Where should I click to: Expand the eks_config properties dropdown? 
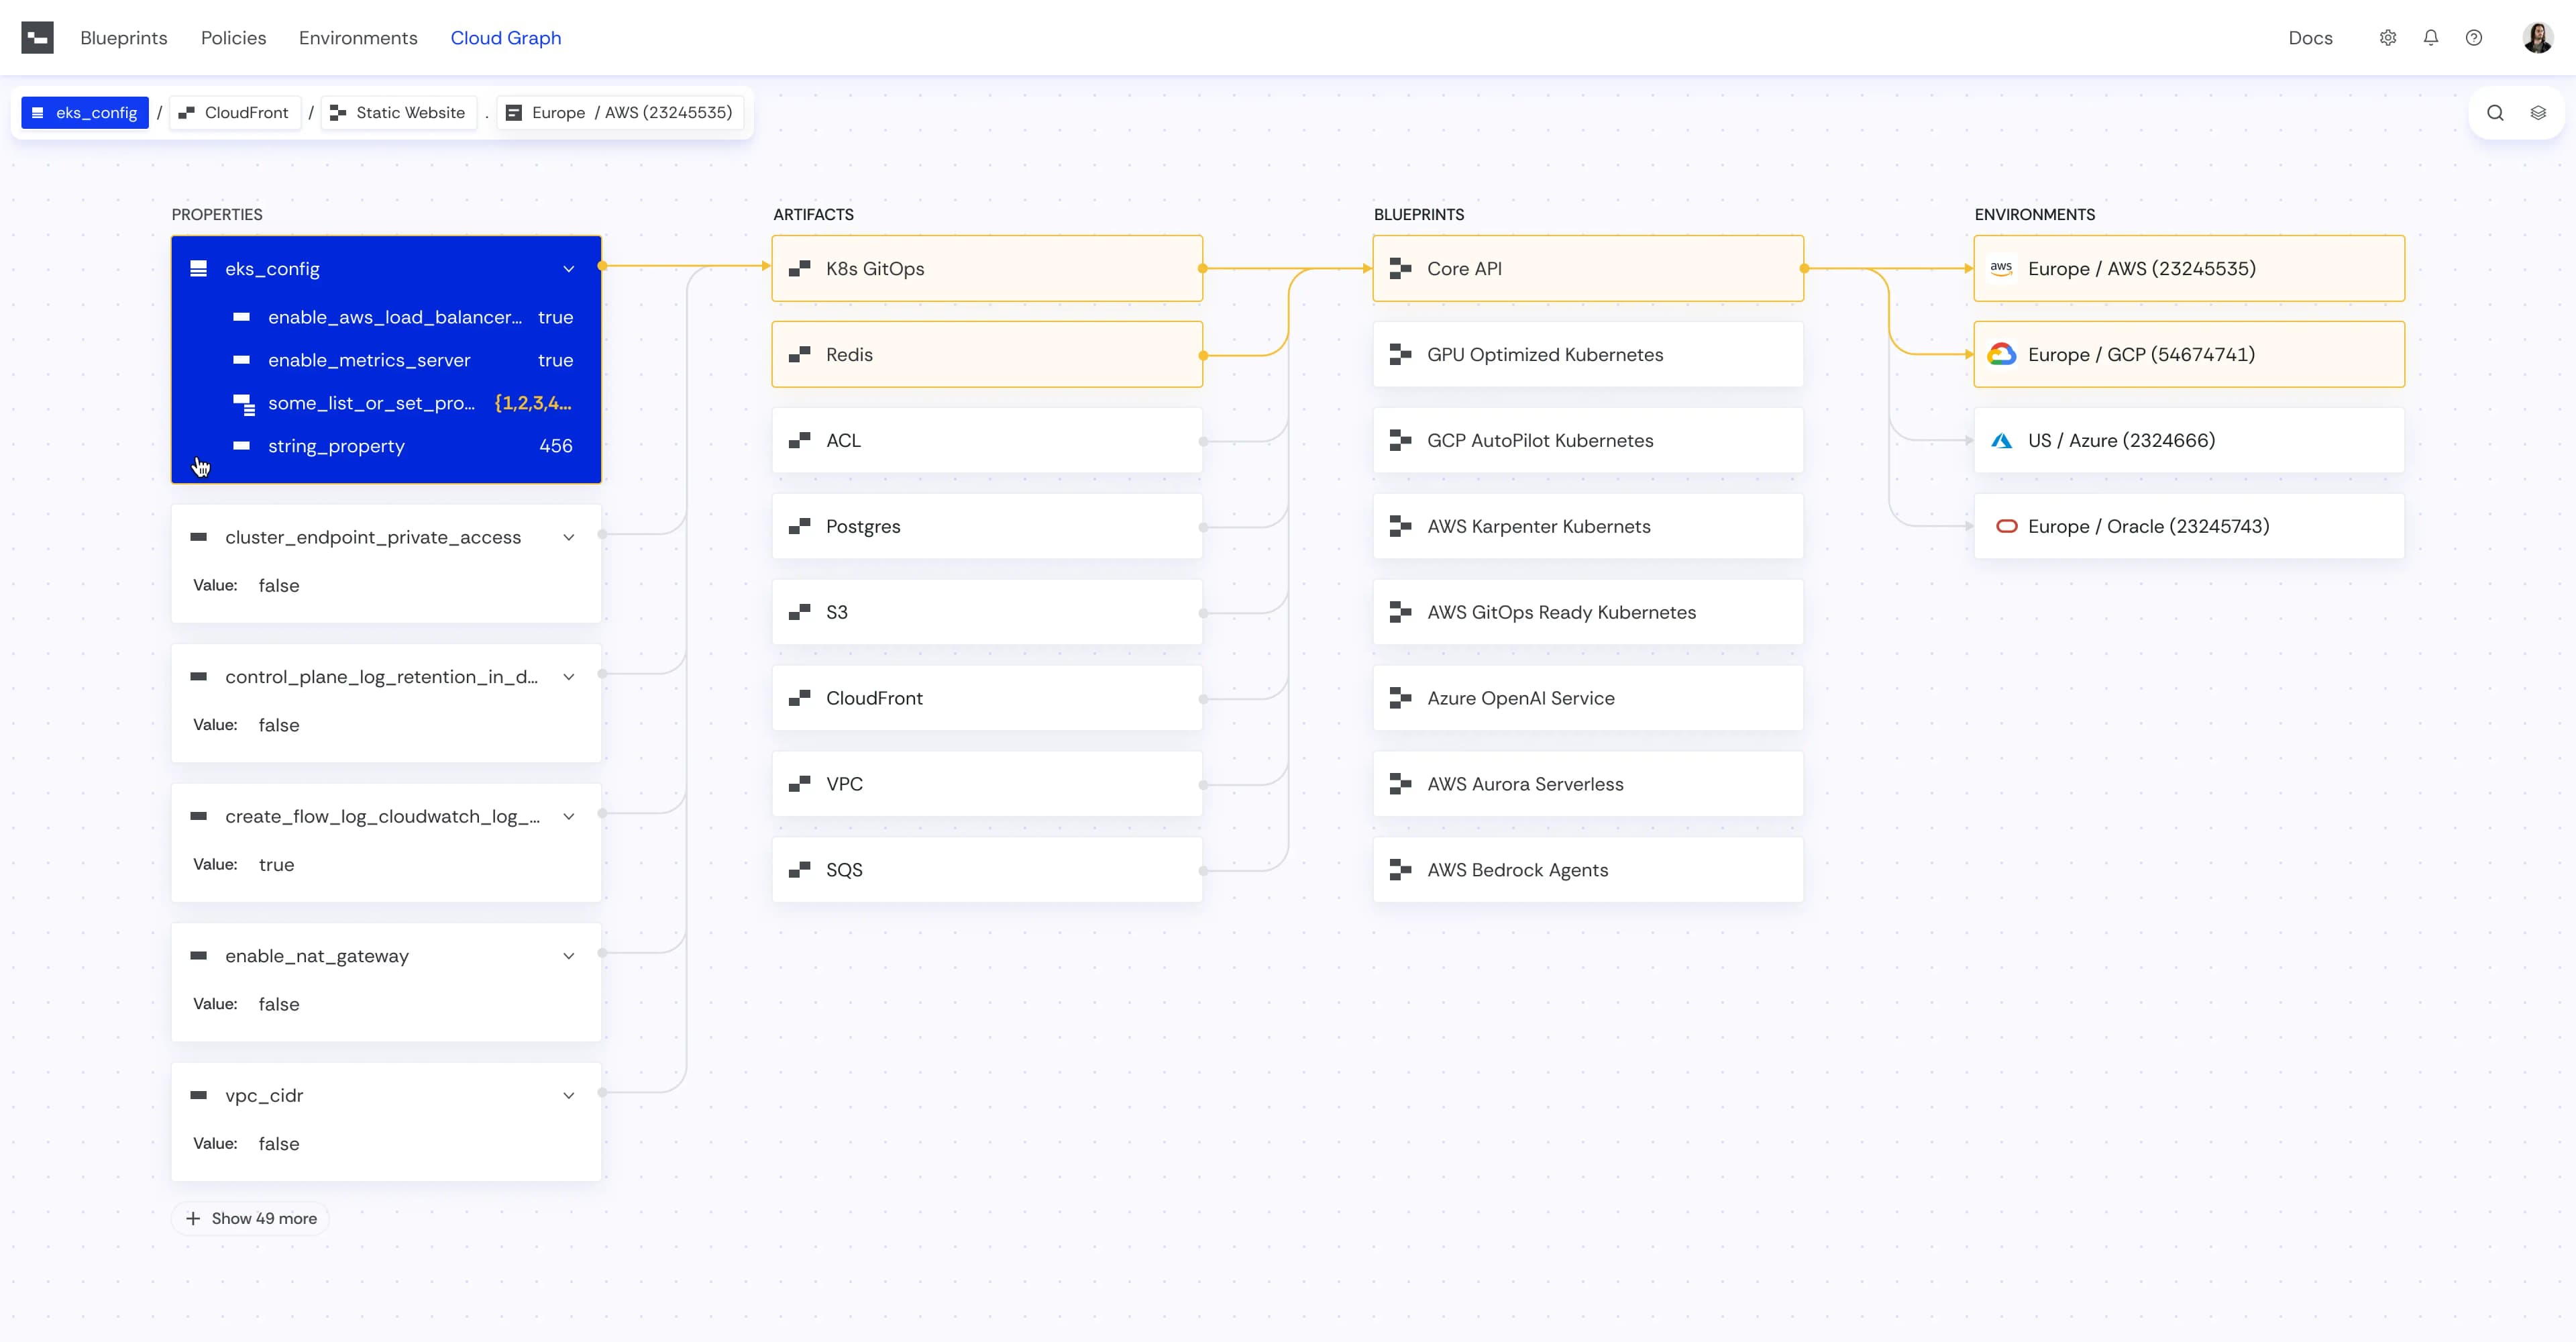(568, 267)
